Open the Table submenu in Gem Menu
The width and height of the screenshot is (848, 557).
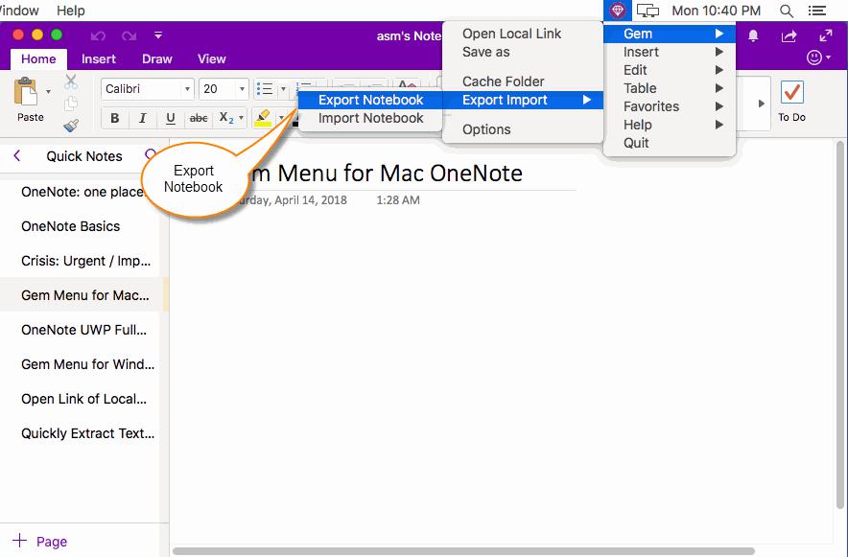(670, 88)
